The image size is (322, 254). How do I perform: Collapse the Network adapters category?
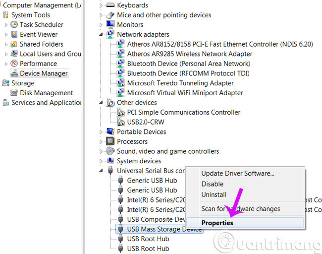point(102,34)
